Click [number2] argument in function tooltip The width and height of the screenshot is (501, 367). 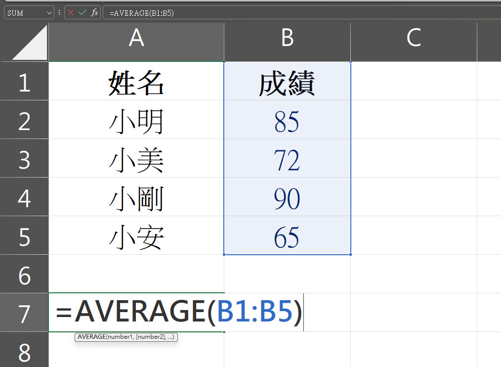point(151,337)
